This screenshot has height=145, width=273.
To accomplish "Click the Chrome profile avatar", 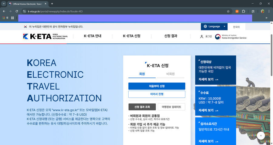I will (x=263, y=11).
